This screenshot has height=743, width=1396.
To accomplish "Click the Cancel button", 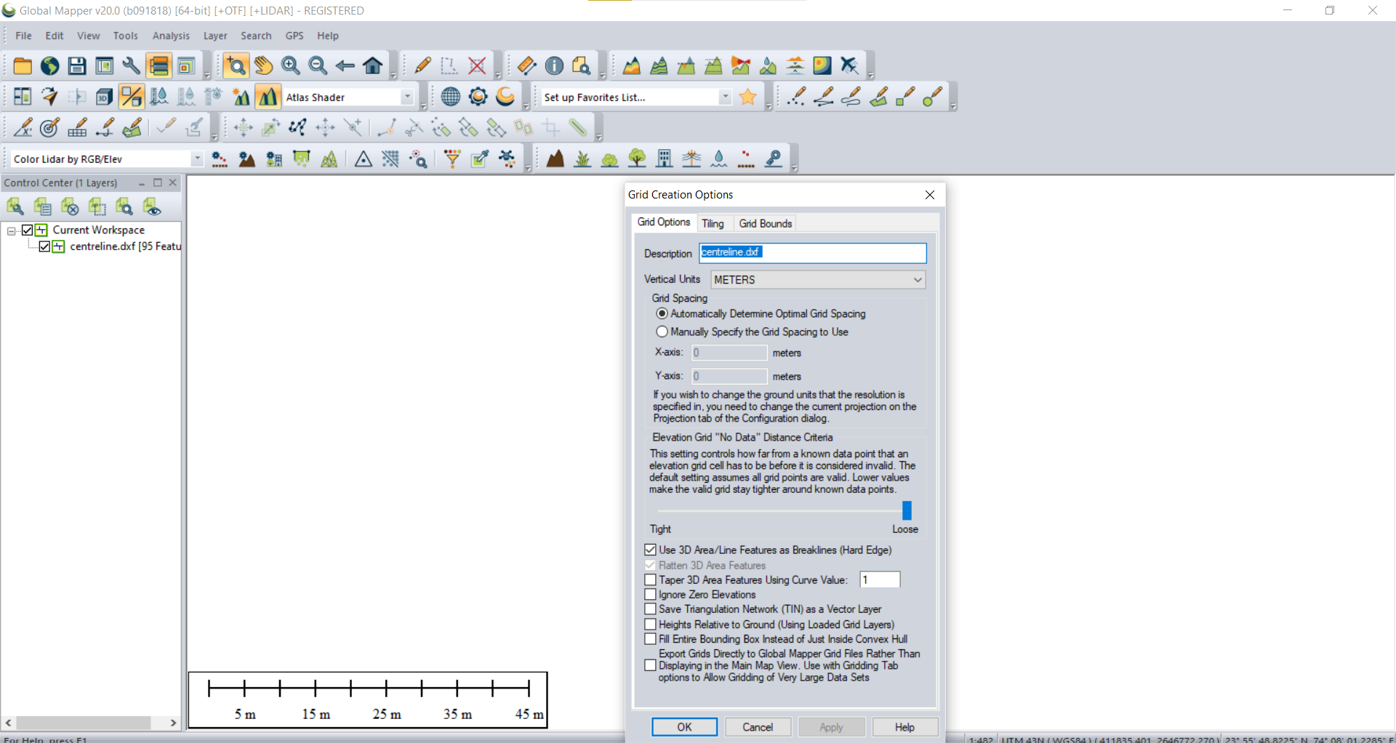I will (758, 727).
